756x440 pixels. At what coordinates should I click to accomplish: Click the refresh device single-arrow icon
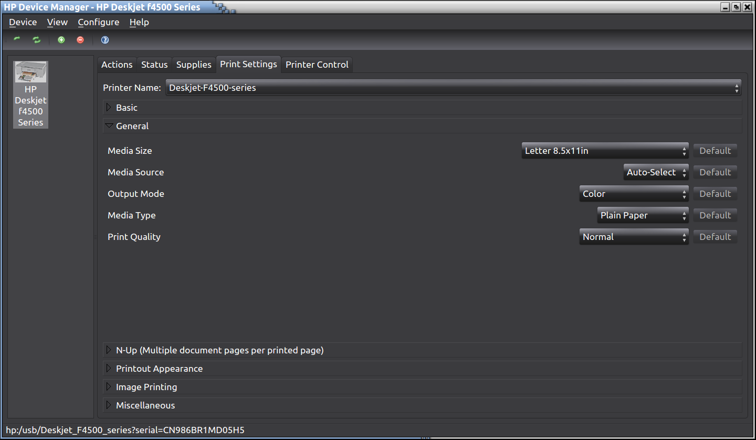coord(17,40)
